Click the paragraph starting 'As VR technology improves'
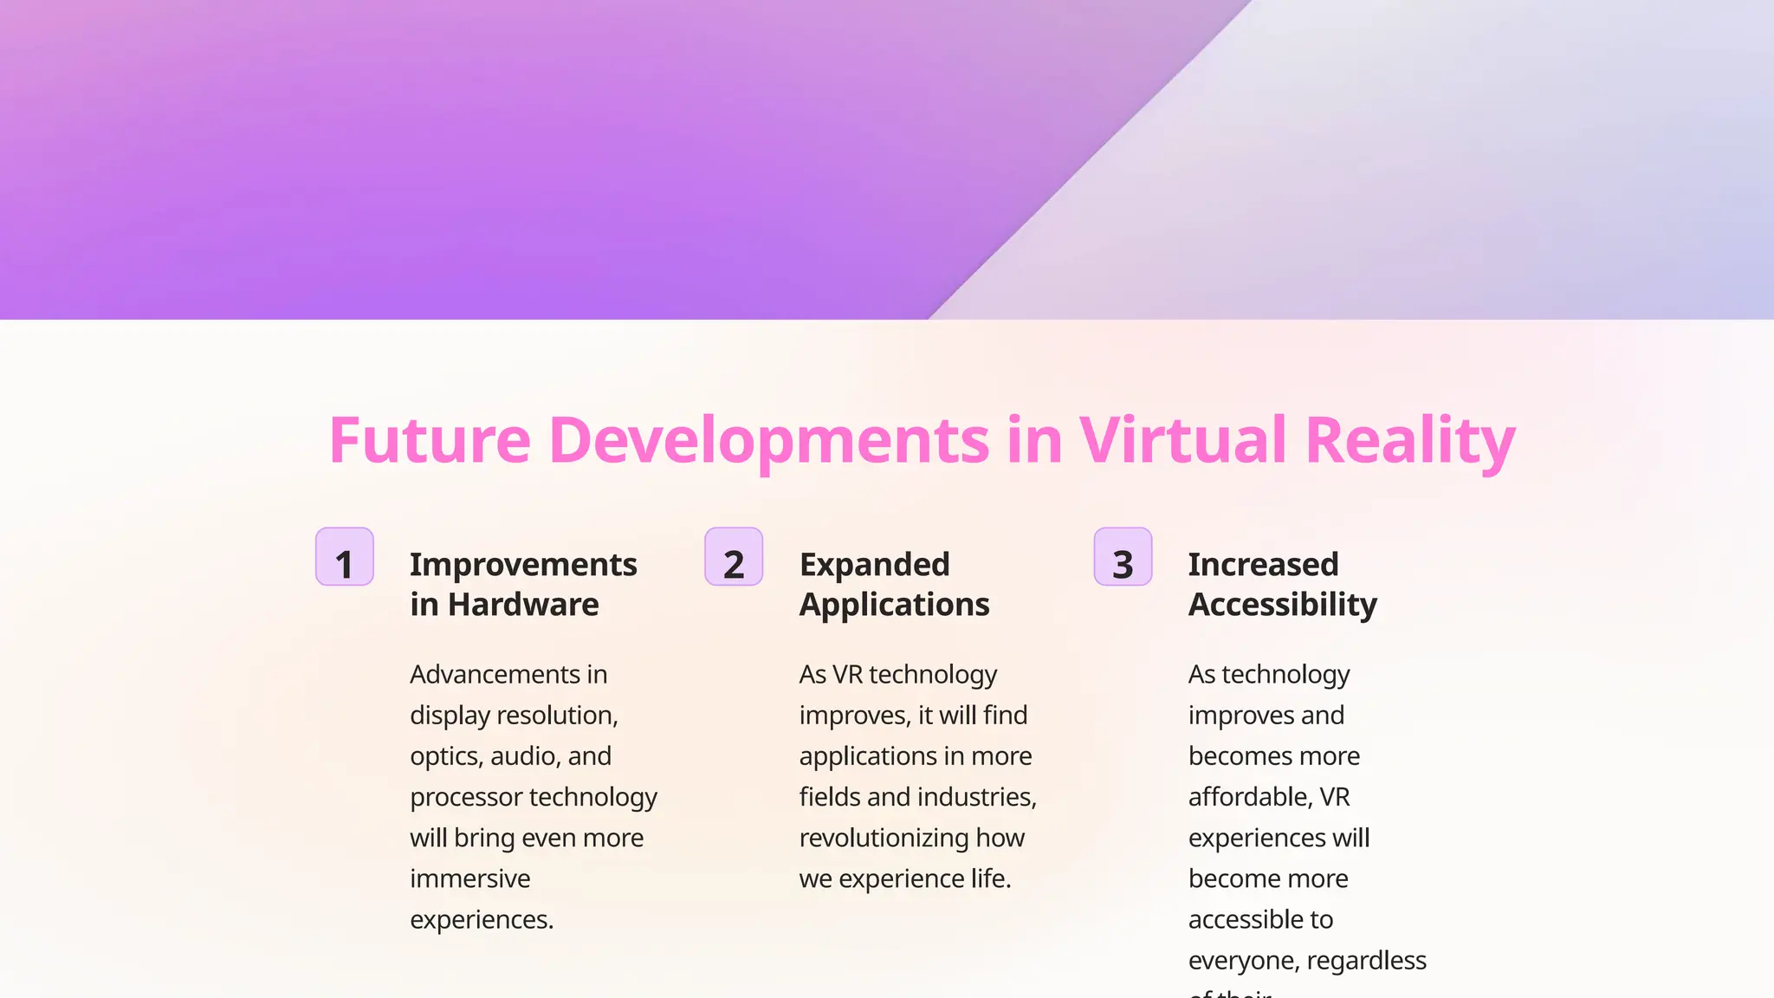This screenshot has width=1774, height=998. click(918, 776)
